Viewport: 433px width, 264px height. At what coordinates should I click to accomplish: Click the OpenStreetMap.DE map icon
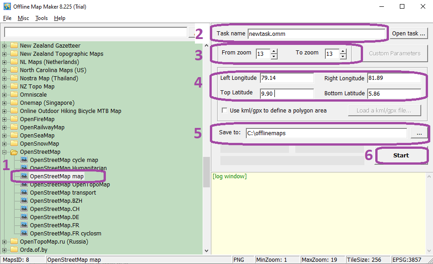click(24, 217)
